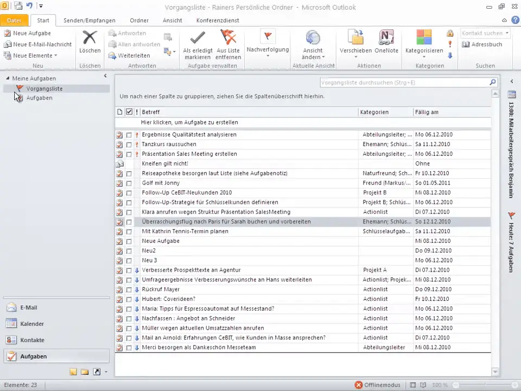The width and height of the screenshot is (521, 391).
Task: Click the Vorgangsliste durchsuchen search field
Action: [x=403, y=83]
